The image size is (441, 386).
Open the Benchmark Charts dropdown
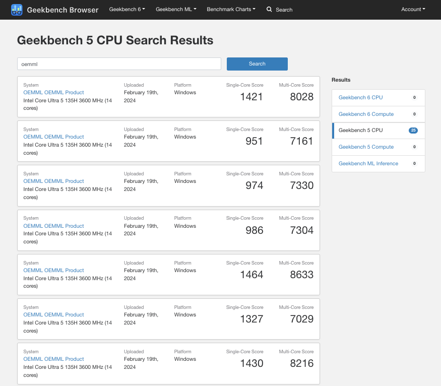tap(231, 9)
